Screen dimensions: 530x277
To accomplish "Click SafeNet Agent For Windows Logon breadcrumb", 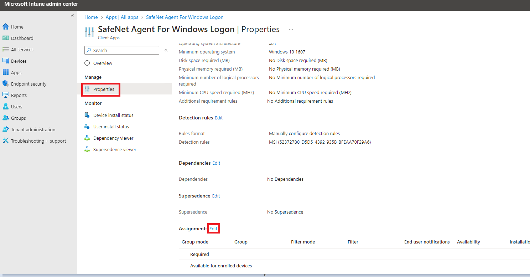I will point(185,17).
